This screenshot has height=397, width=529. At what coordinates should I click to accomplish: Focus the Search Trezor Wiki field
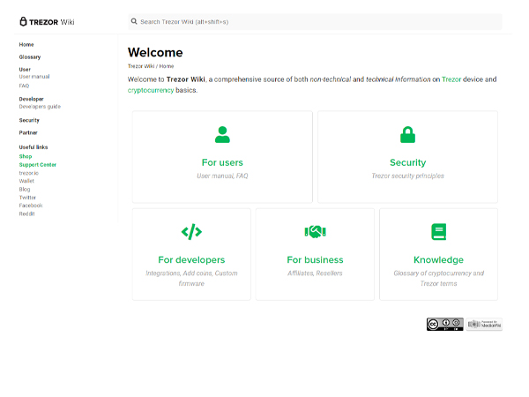click(x=315, y=21)
